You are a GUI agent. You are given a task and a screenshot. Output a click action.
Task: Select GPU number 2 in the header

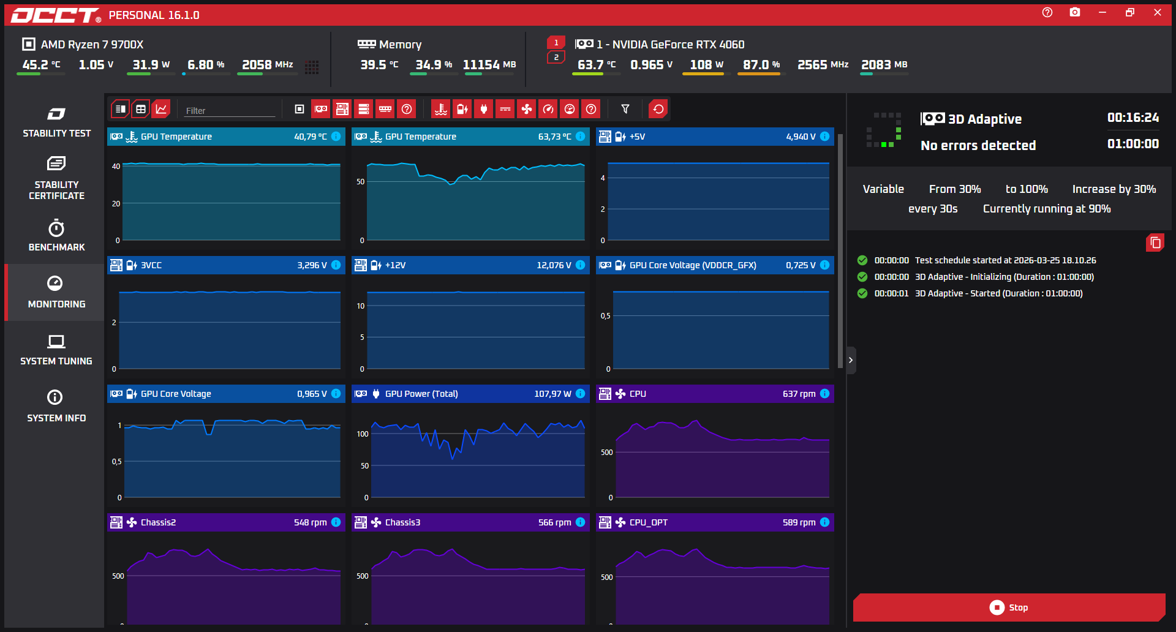click(x=556, y=58)
